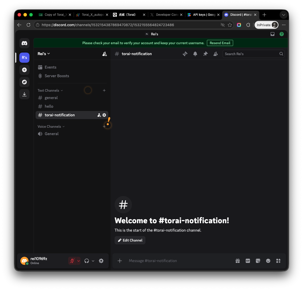Open Discord inbox icon
303x290 pixels.
coord(272,34)
